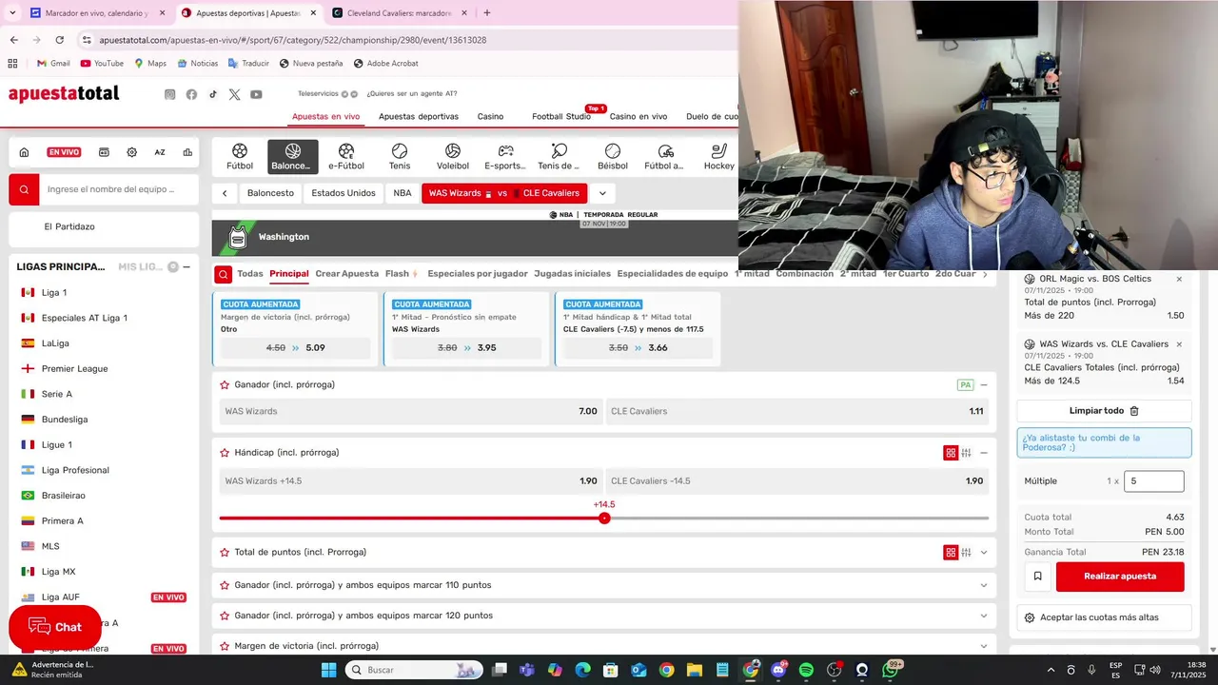Collapse the Hándicap (incl. prórroga) market

point(984,453)
